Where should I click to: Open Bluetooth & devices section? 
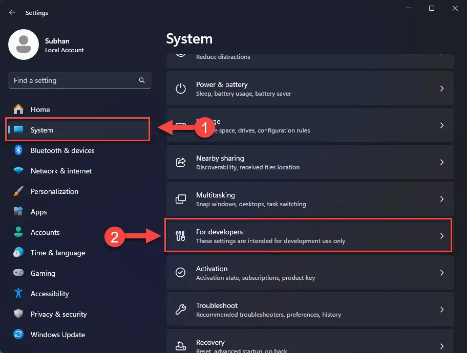[79, 150]
